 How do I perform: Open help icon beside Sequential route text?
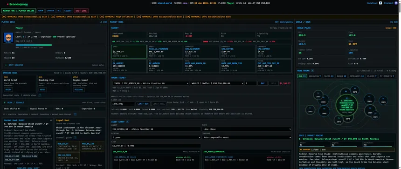(x=40, y=95)
